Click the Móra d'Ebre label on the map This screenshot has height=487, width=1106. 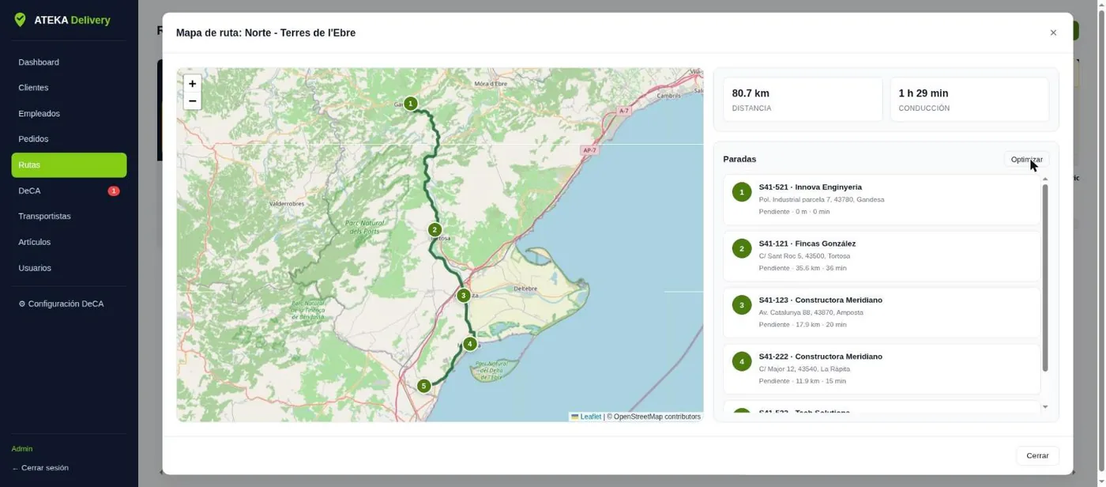pyautogui.click(x=490, y=84)
